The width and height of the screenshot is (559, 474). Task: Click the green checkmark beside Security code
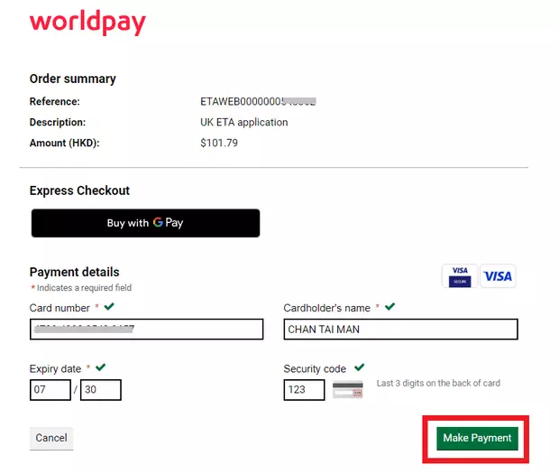360,367
